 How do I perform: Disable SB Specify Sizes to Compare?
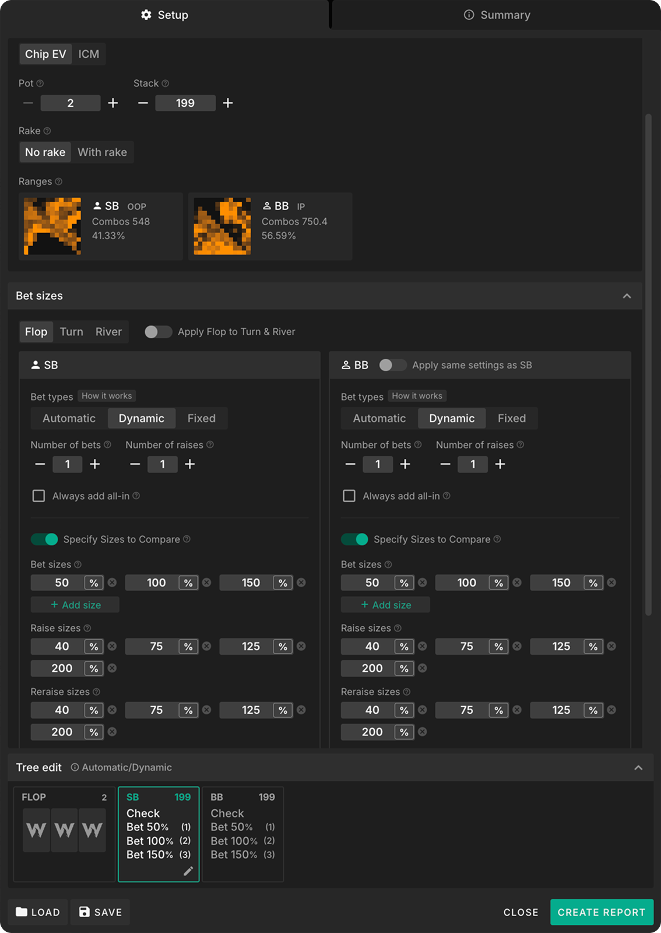click(44, 539)
